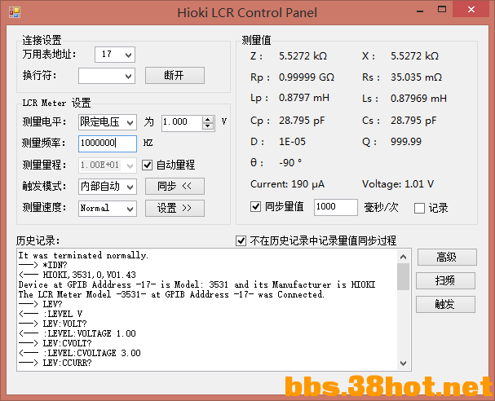Screen dimensions: 495x401
Task: Click log line 'LEV:CCURR?'
Action: pos(67,363)
